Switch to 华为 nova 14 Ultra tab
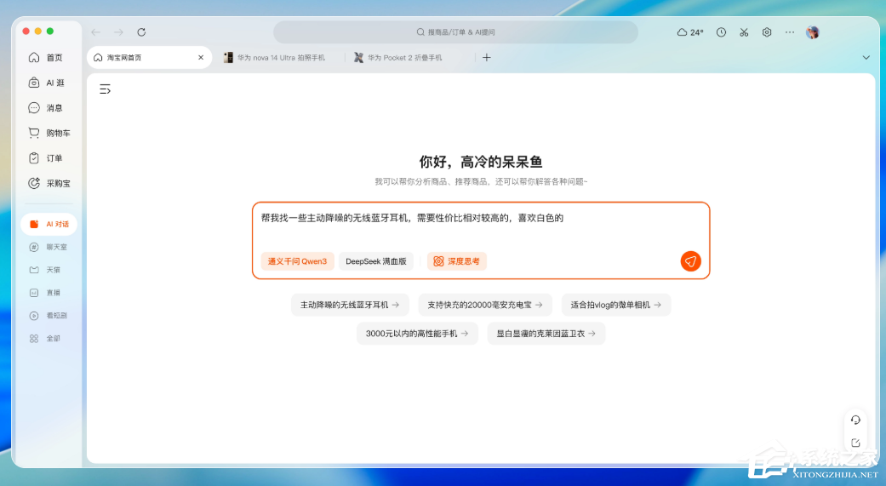This screenshot has height=486, width=886. click(275, 58)
